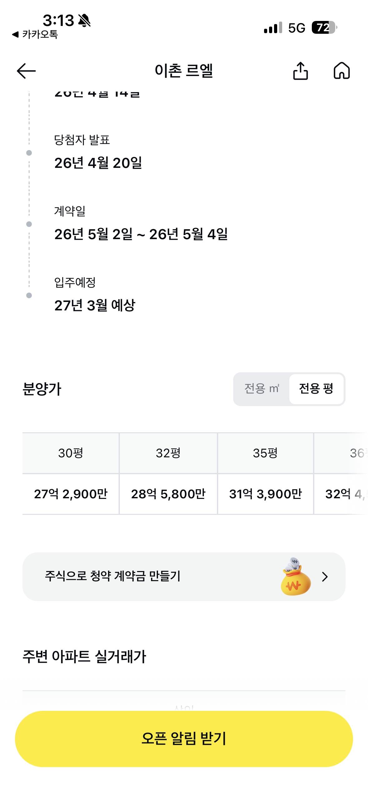Tap the share icon

(x=300, y=71)
